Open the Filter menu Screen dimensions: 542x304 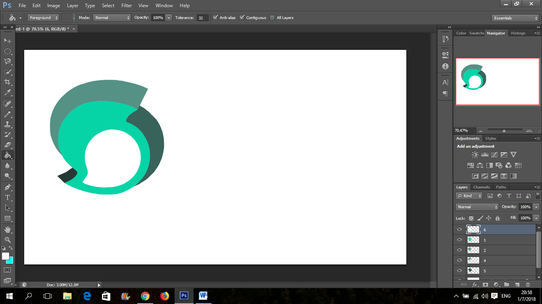coord(127,6)
